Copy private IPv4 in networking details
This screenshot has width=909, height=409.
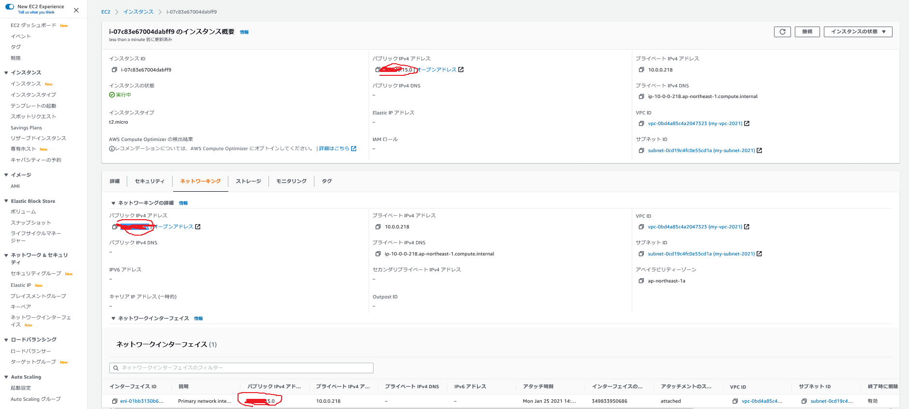click(378, 227)
